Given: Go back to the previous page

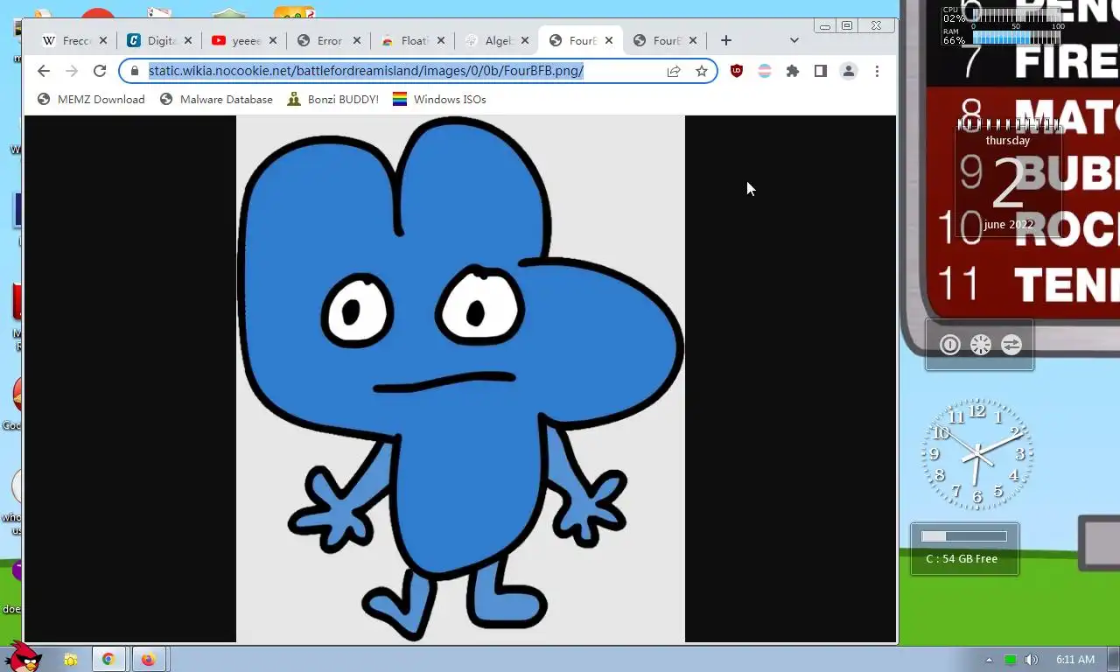Looking at the screenshot, I should (x=44, y=71).
